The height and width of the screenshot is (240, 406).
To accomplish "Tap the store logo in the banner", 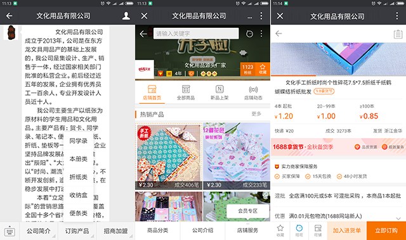I will click(x=145, y=69).
